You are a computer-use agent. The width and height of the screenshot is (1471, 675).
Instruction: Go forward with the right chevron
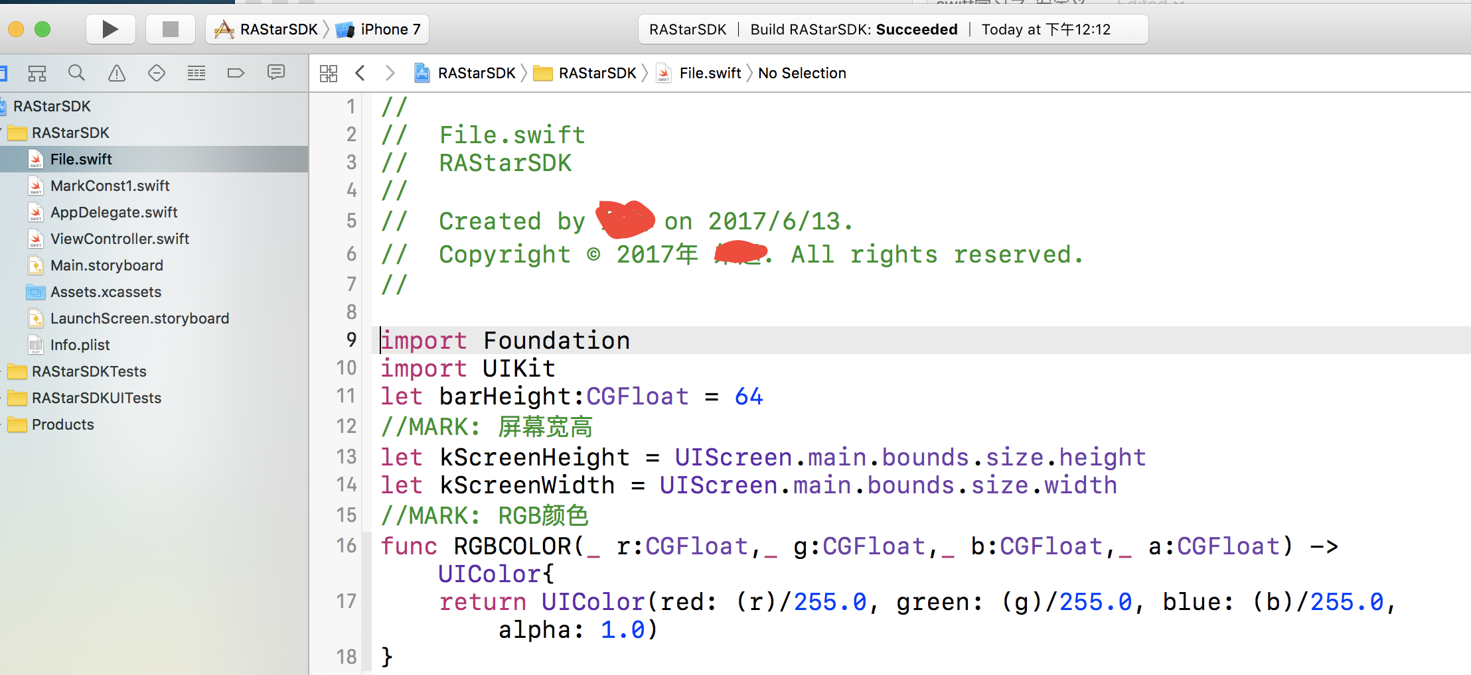[x=390, y=73]
